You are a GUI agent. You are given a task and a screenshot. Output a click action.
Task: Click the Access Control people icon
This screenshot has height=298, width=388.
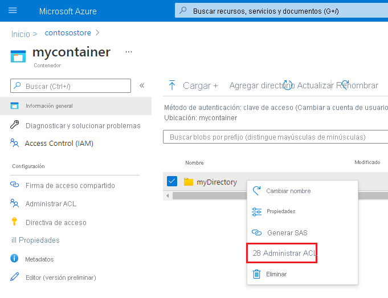tap(14, 143)
